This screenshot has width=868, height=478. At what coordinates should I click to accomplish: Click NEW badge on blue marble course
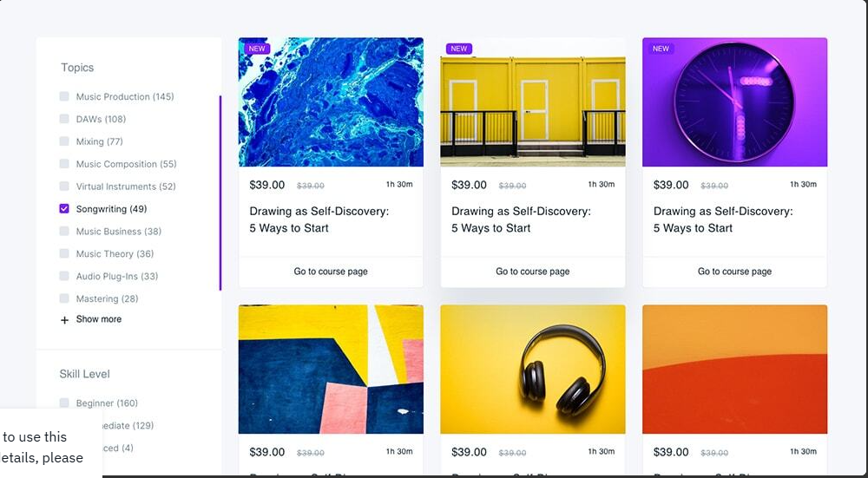[257, 49]
